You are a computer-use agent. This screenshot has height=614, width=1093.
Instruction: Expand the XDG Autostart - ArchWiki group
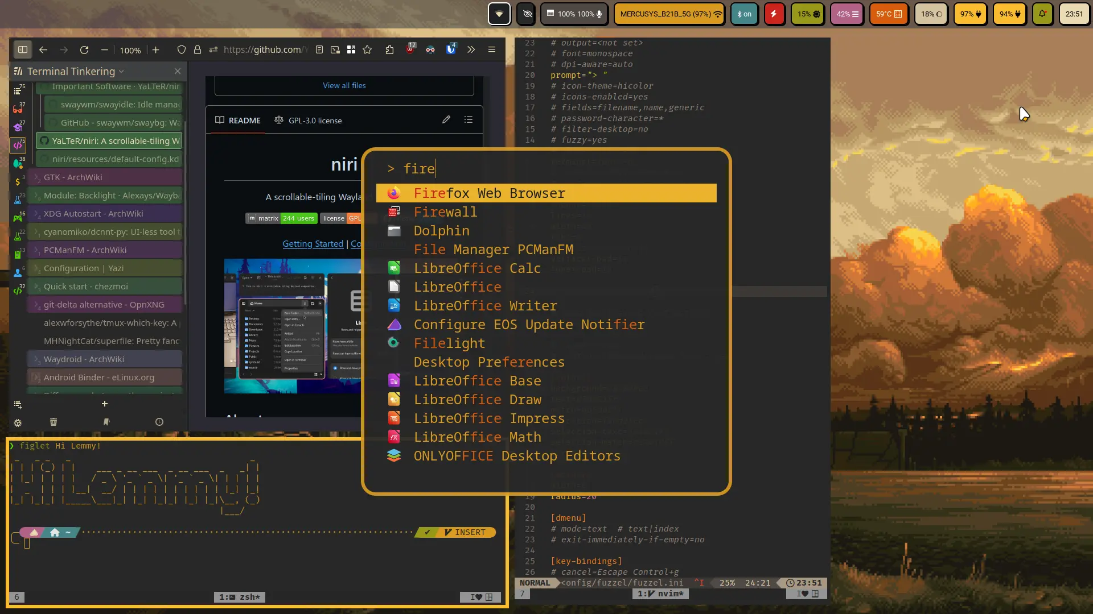(x=36, y=214)
